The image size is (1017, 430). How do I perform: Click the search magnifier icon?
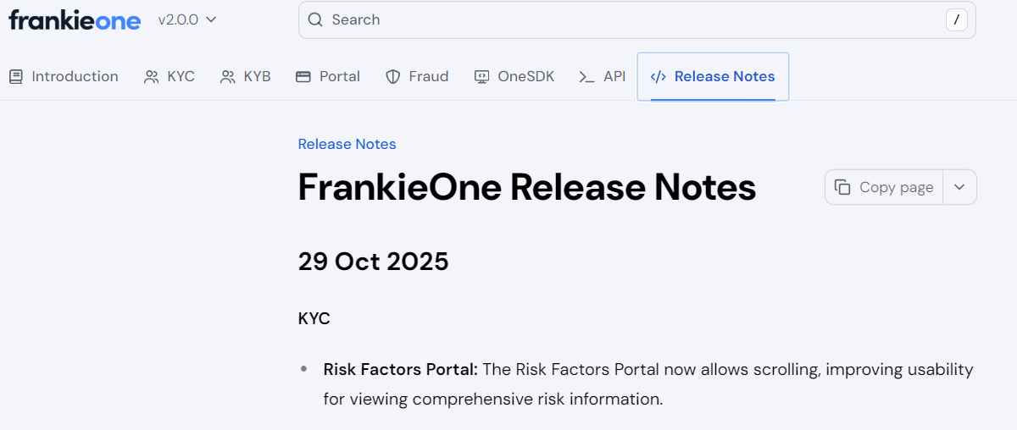pos(315,20)
